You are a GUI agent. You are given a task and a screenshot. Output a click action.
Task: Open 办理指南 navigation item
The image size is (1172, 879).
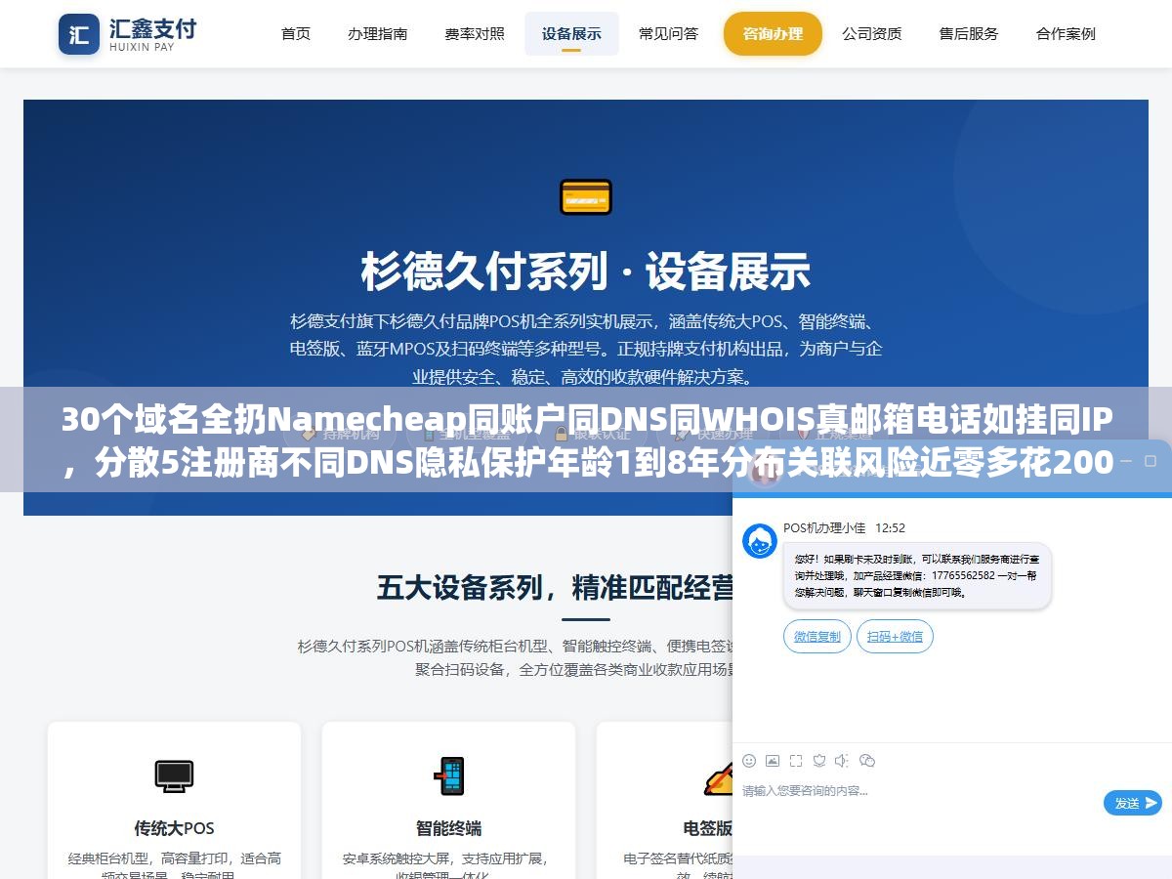[378, 34]
